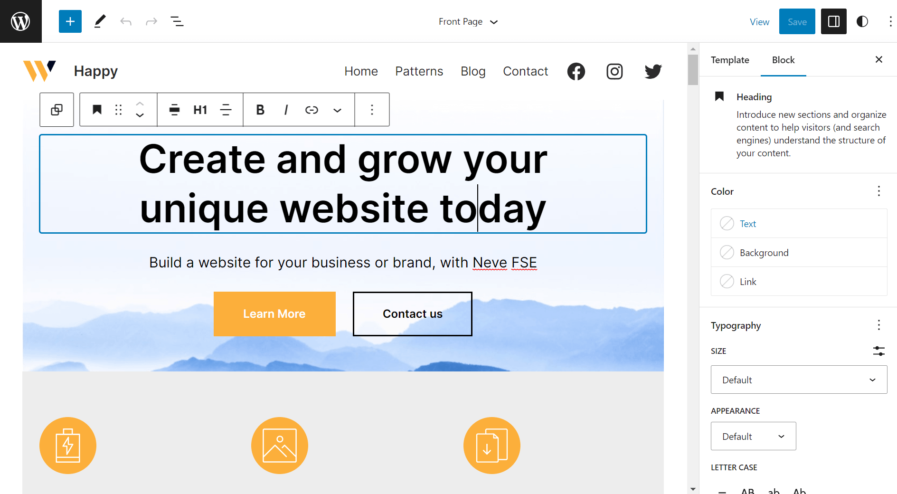
Task: Select the site logo image
Action: [x=39, y=71]
